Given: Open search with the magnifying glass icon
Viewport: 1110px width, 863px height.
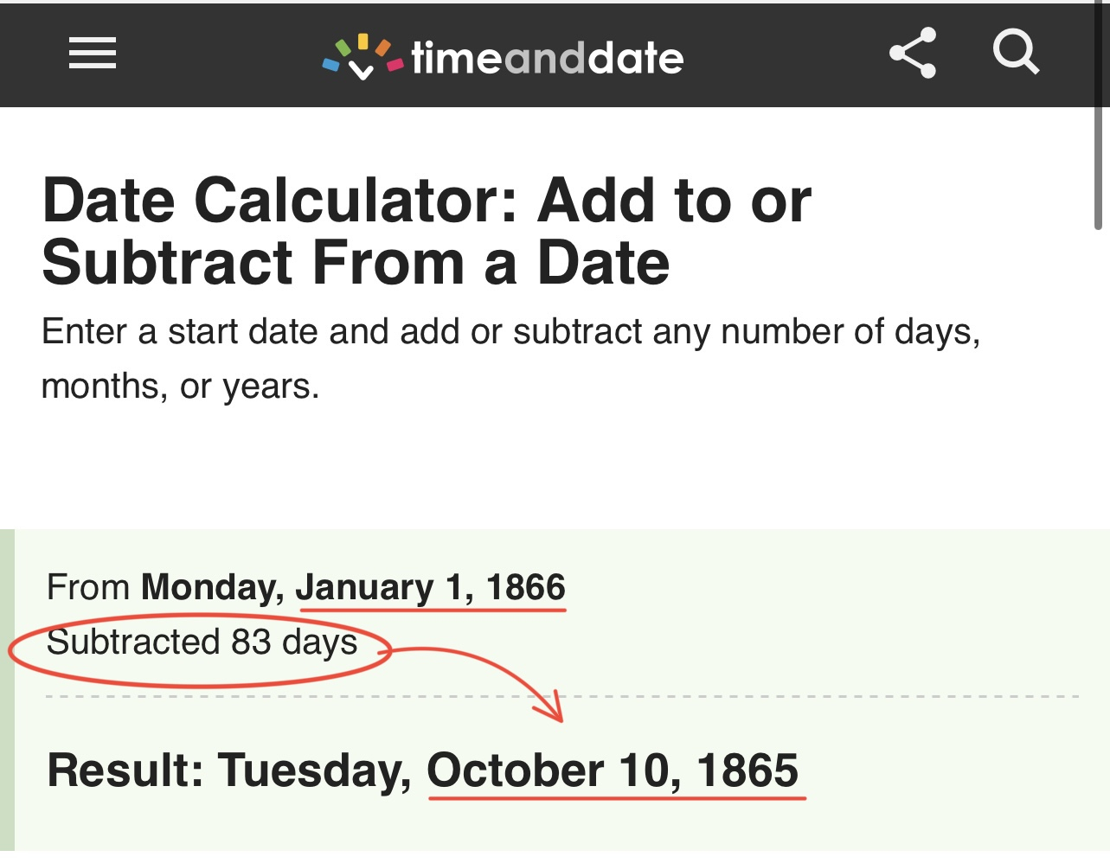Looking at the screenshot, I should [1016, 53].
